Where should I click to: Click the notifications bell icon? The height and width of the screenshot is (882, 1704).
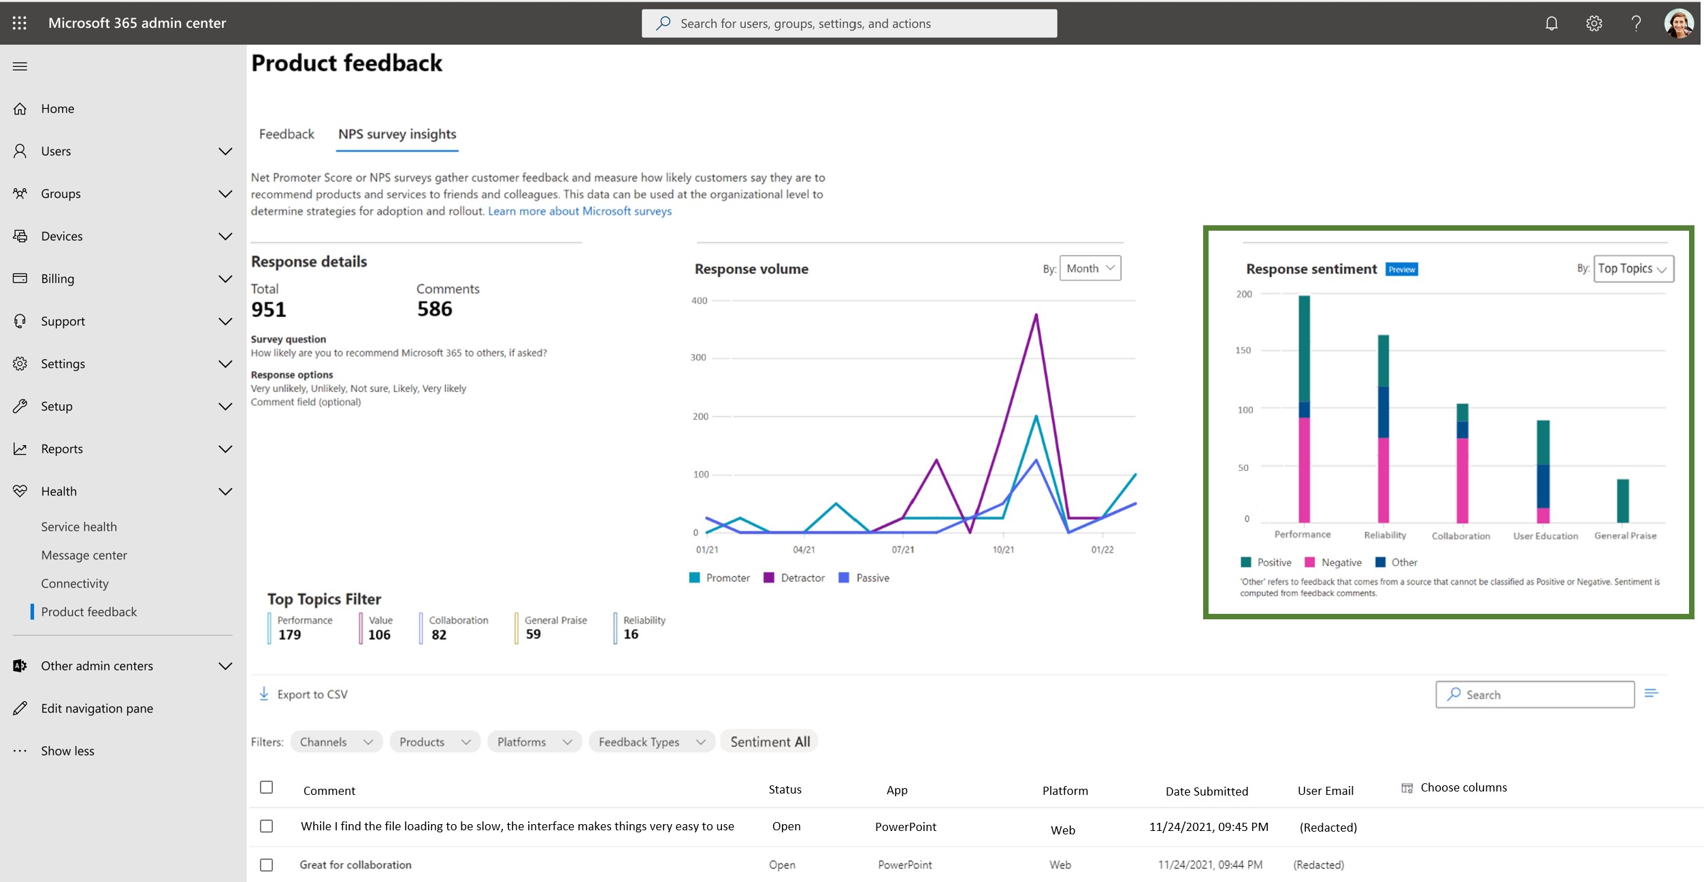(1551, 23)
